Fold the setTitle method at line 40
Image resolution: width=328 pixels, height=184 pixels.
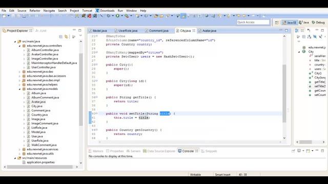point(97,113)
